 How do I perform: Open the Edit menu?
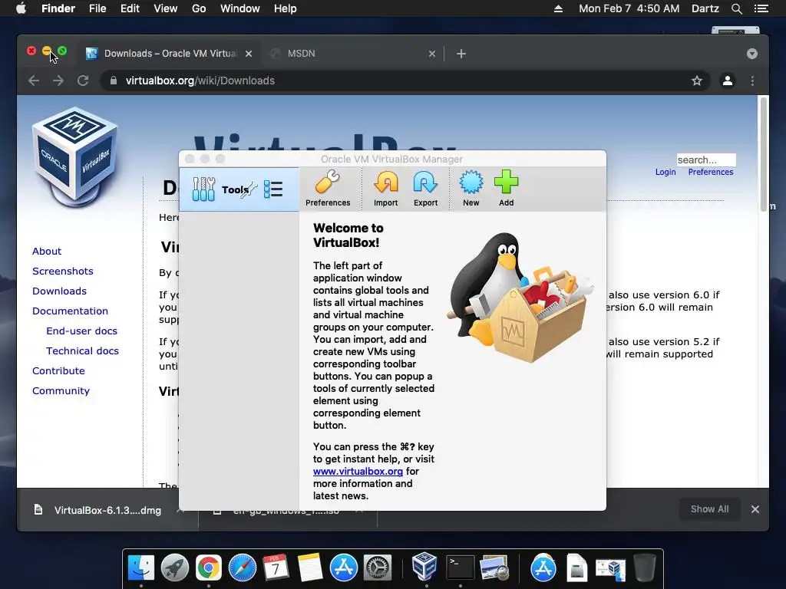tap(130, 8)
